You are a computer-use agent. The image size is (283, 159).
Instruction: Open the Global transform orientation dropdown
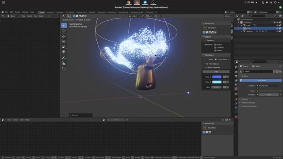pos(134,16)
